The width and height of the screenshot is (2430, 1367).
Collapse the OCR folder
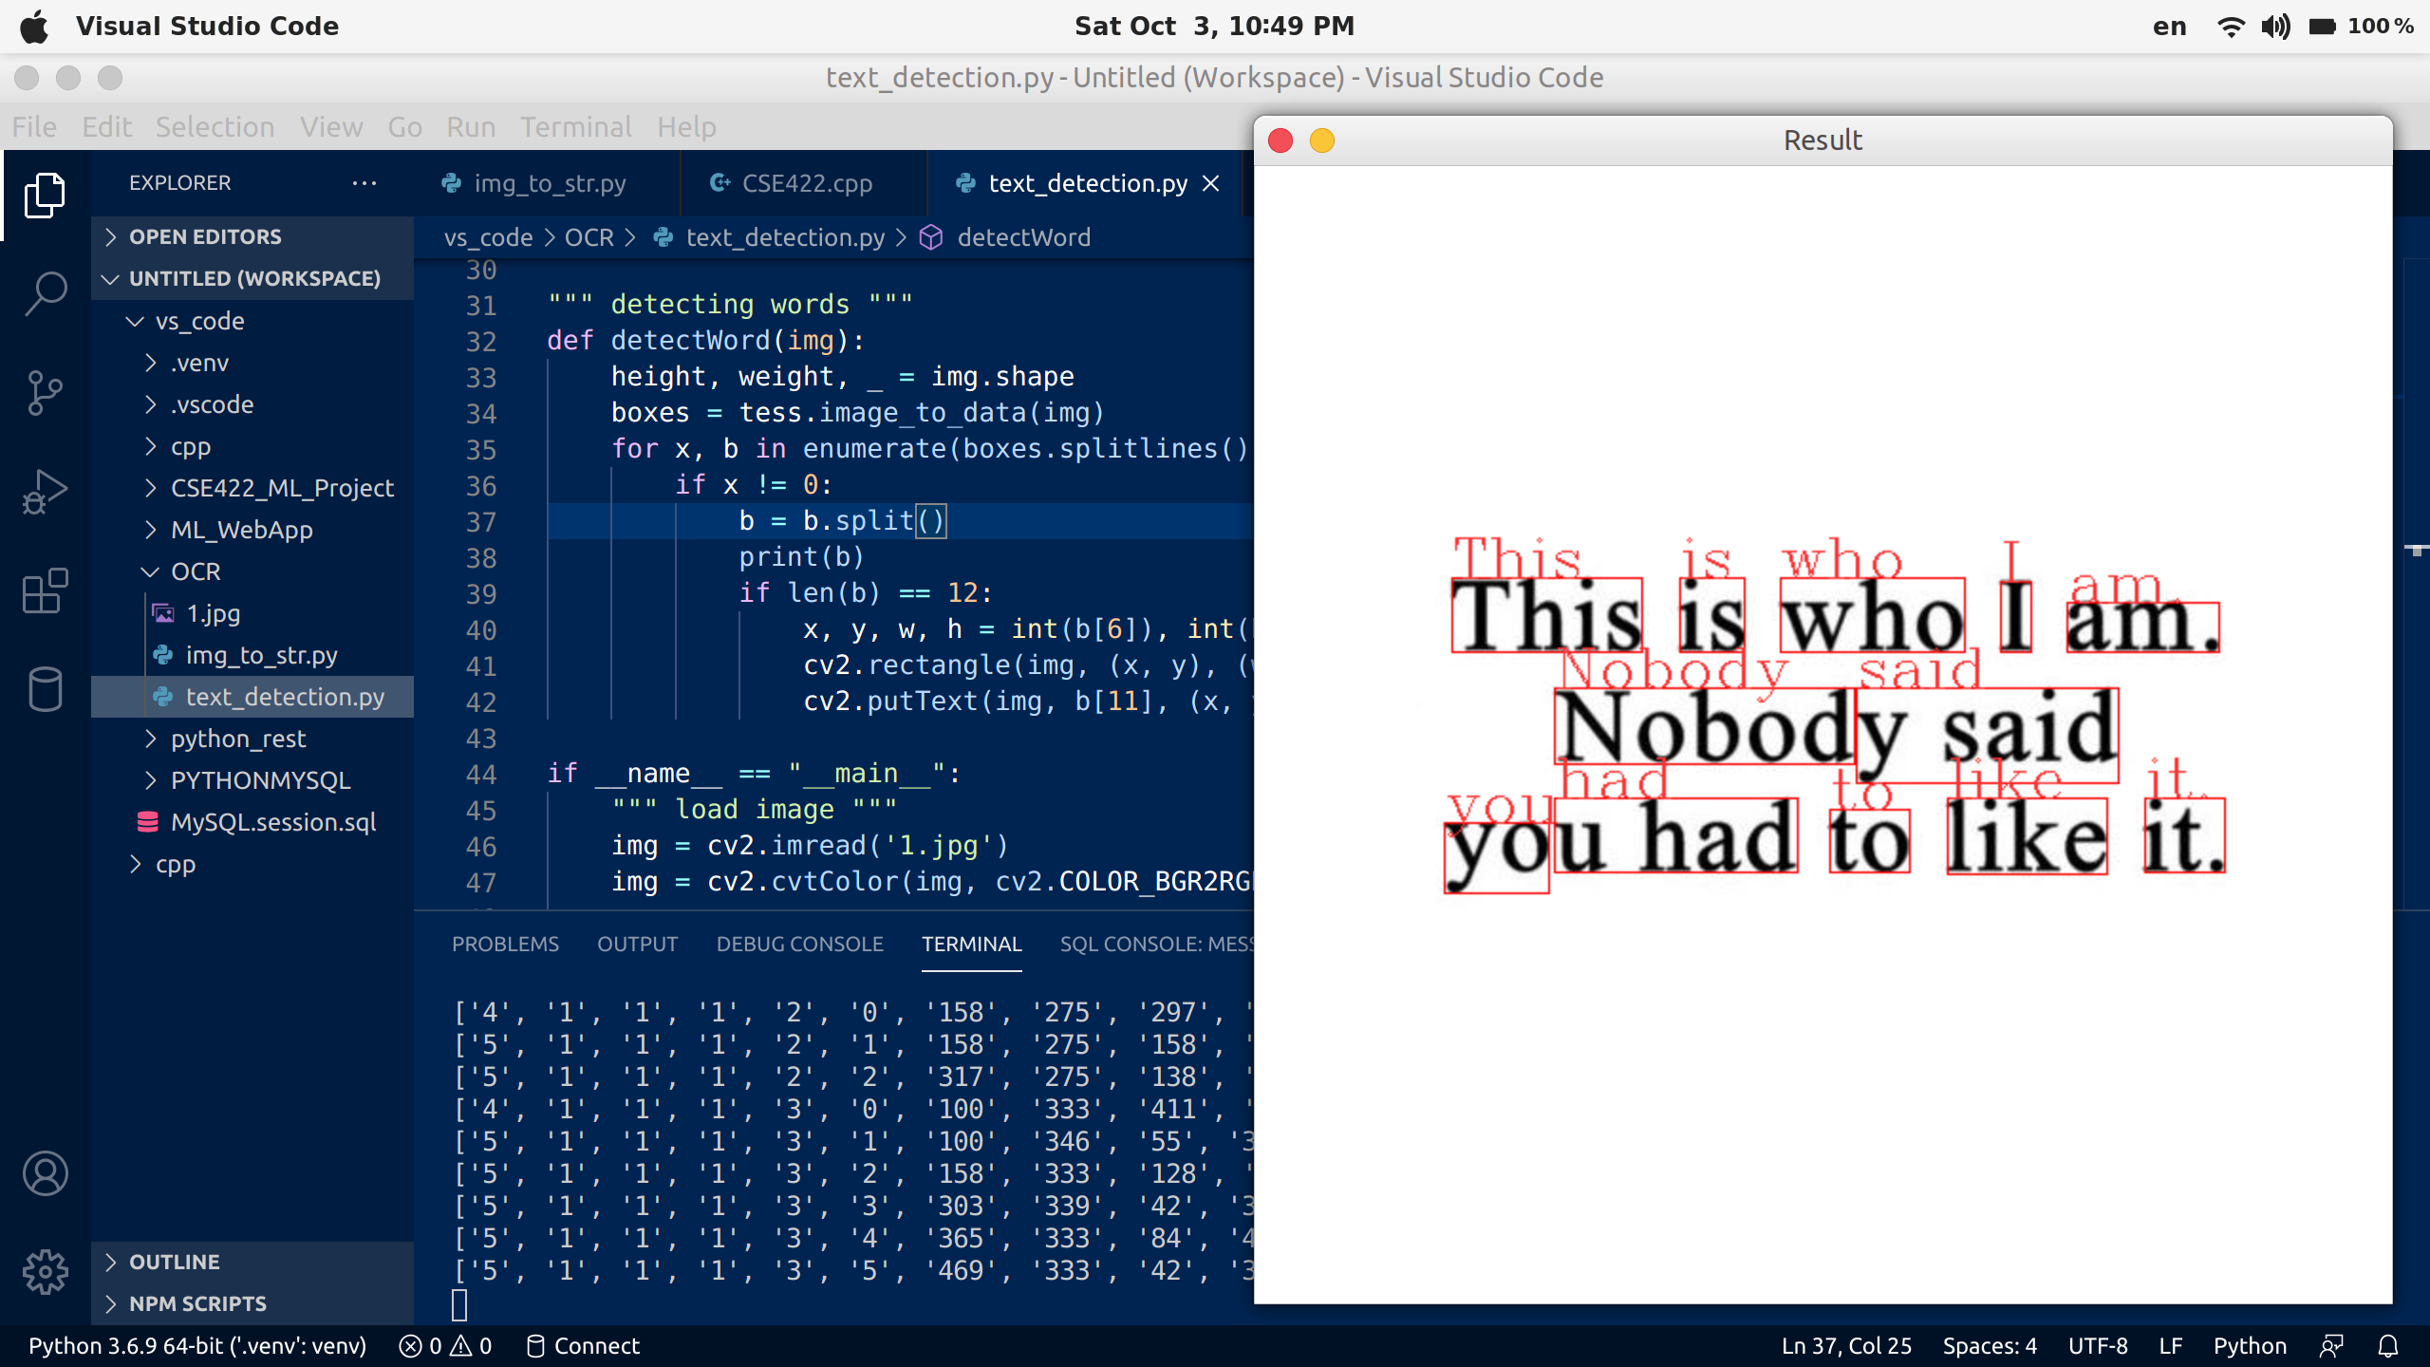(196, 571)
